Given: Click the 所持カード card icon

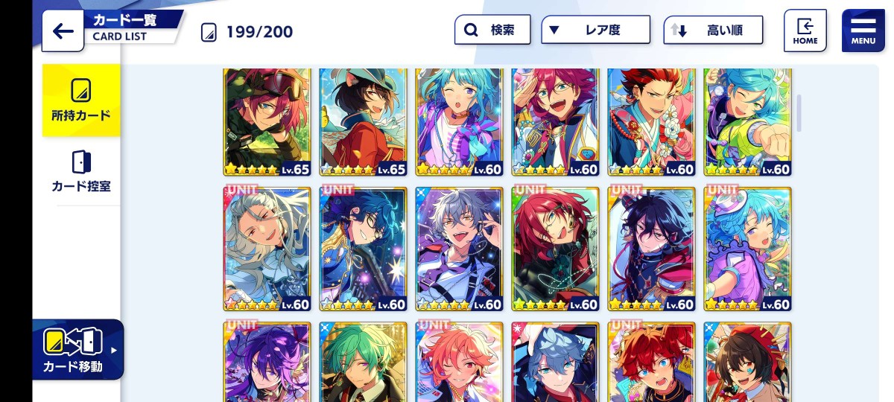Looking at the screenshot, I should (80, 90).
